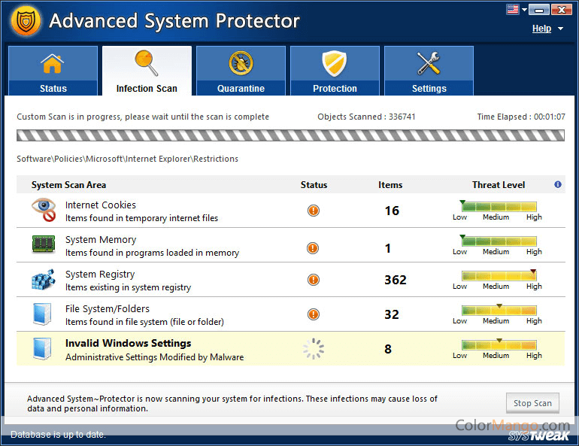This screenshot has width=579, height=446.
Task: Open the Settings tab
Action: coord(429,71)
